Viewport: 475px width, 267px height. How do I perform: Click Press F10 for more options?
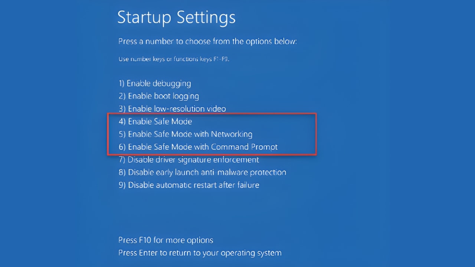coord(166,240)
